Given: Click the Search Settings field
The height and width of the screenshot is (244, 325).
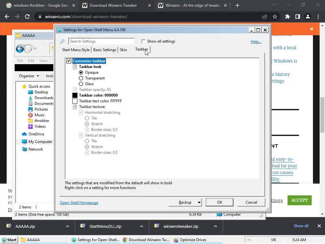Looking at the screenshot, I should click(x=101, y=41).
